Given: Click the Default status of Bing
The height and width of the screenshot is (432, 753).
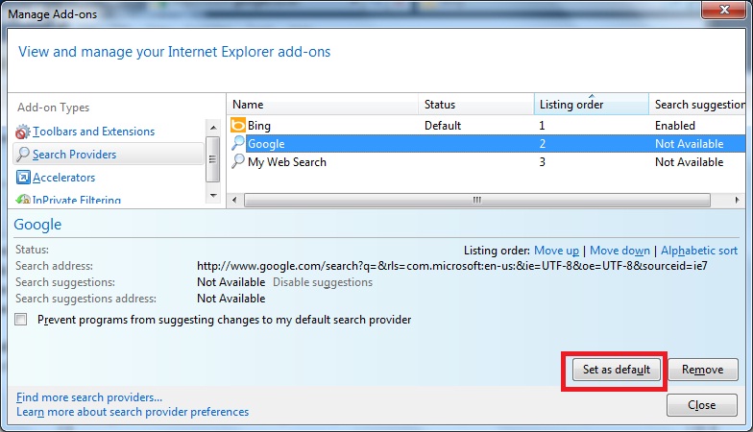Looking at the screenshot, I should [x=443, y=126].
